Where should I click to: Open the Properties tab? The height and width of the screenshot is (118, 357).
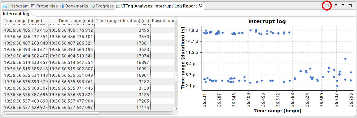[x=44, y=6]
